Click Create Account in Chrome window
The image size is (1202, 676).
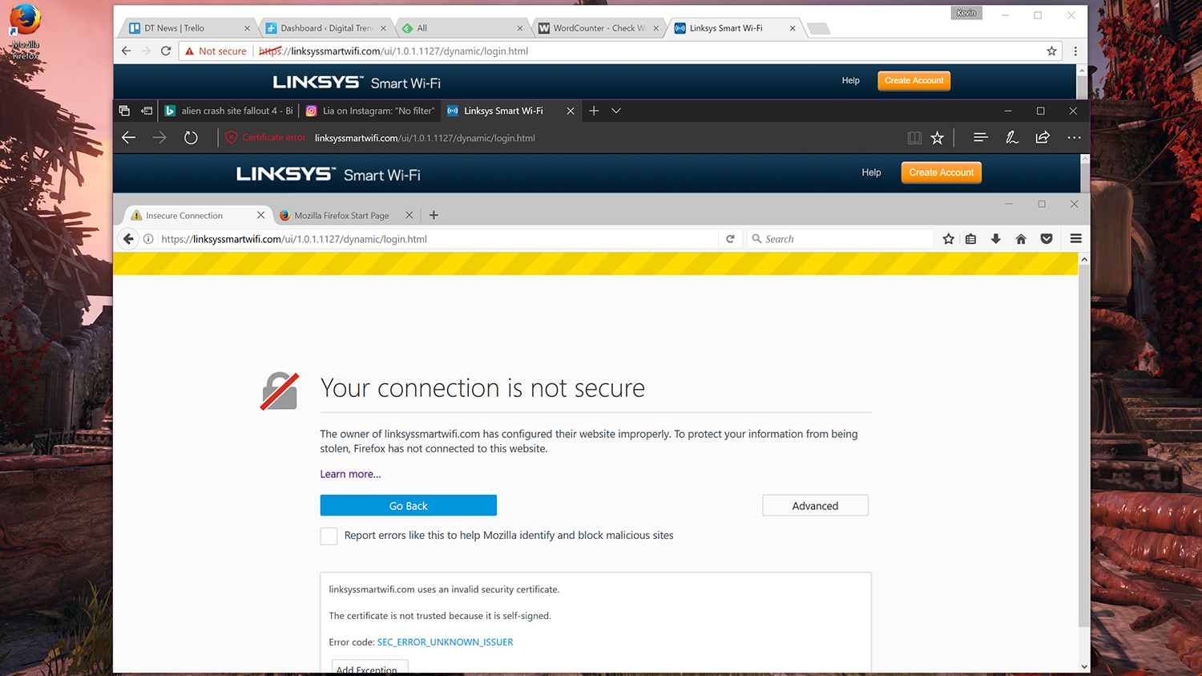tap(914, 81)
